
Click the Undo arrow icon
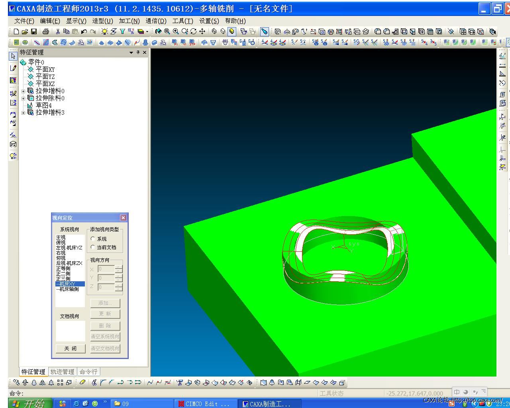point(84,31)
